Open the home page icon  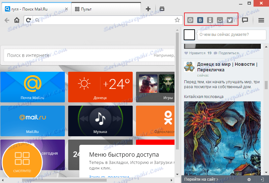click(x=17, y=20)
